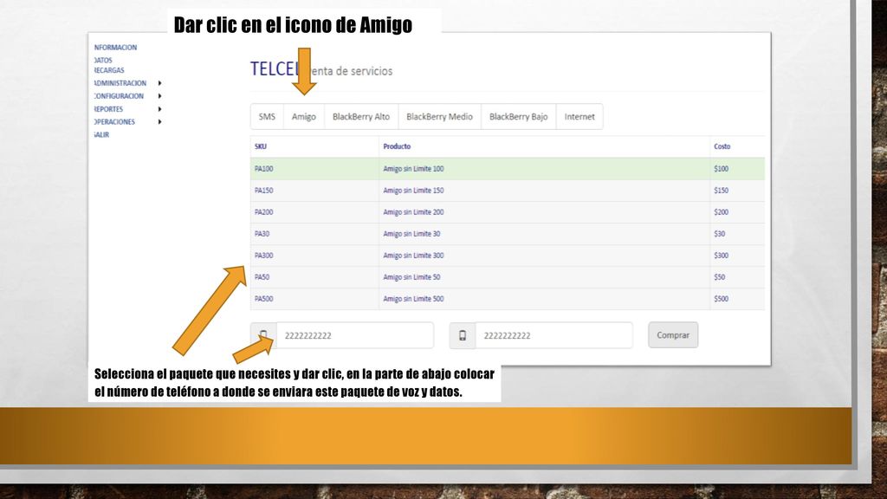Select the PA50 SKU cell

point(314,277)
